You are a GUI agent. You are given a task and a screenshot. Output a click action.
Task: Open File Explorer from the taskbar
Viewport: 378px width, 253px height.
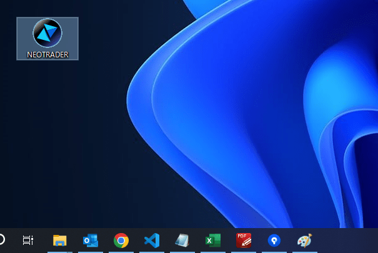pyautogui.click(x=60, y=241)
